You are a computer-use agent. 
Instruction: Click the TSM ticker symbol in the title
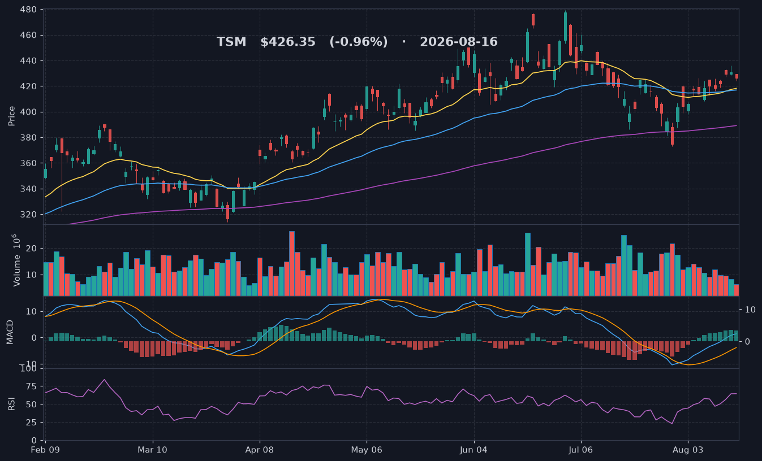(231, 42)
